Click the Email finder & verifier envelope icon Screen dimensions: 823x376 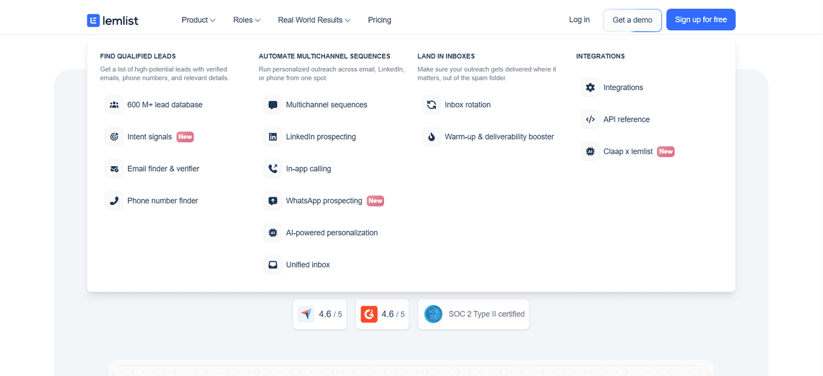(114, 169)
